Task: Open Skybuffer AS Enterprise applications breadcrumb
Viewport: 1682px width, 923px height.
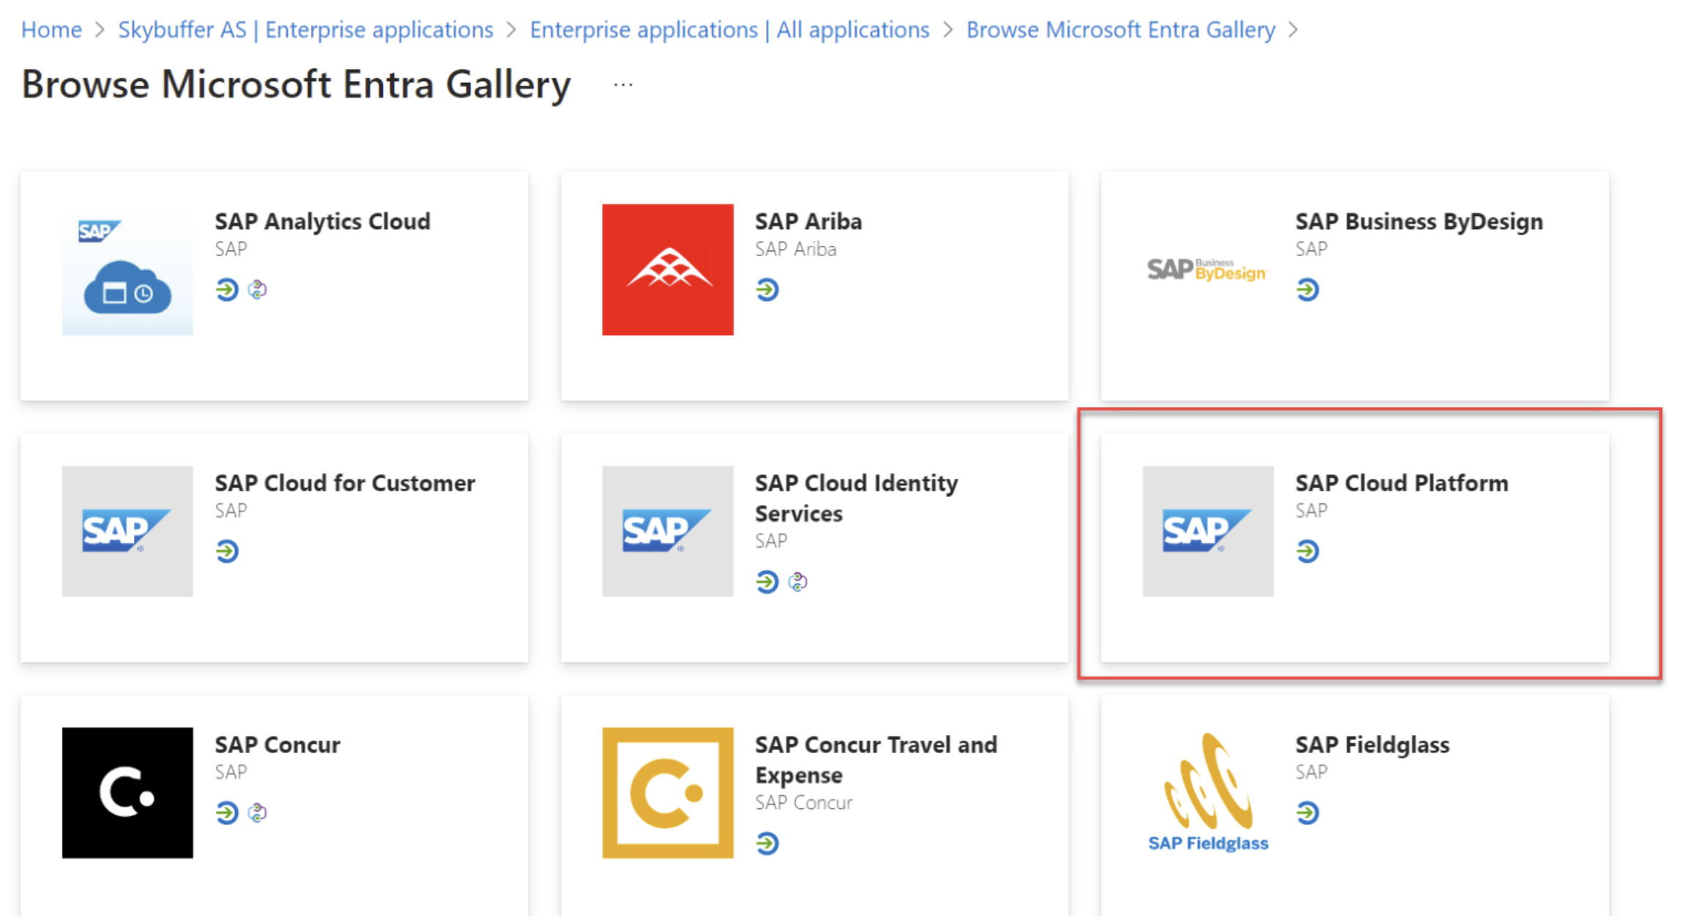Action: click(x=306, y=29)
